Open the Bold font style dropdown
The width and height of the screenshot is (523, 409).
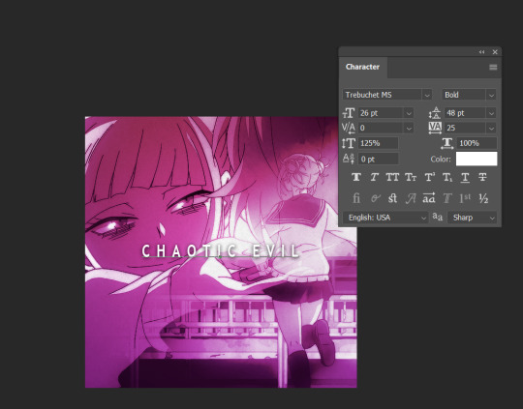[491, 95]
